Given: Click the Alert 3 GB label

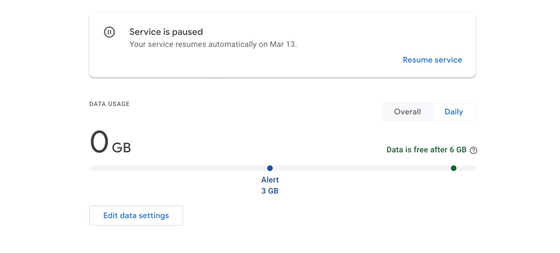Looking at the screenshot, I should pyautogui.click(x=270, y=185).
